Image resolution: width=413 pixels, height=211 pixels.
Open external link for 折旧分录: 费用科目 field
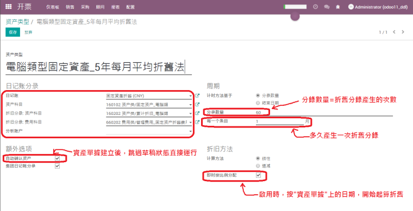pos(197,122)
